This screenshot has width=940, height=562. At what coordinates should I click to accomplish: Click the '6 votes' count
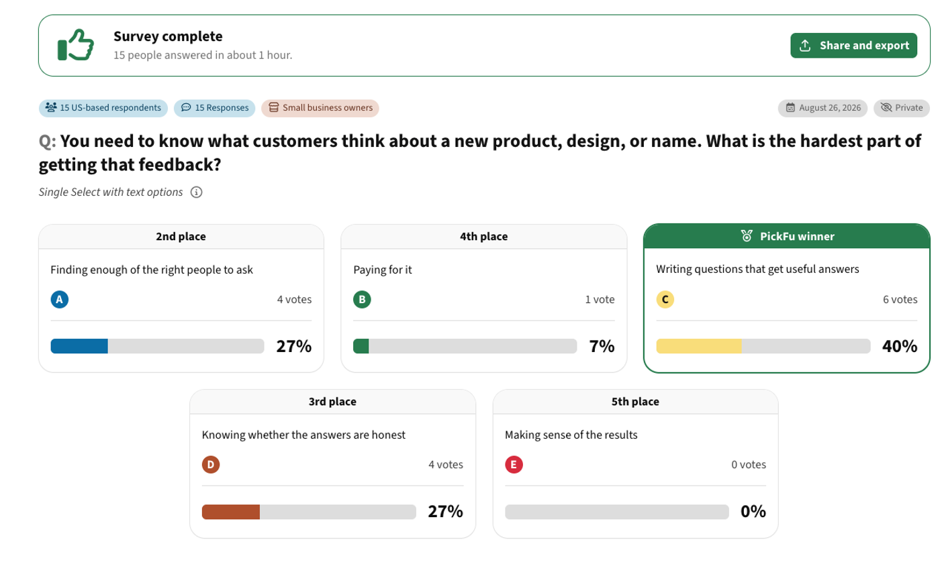point(900,300)
